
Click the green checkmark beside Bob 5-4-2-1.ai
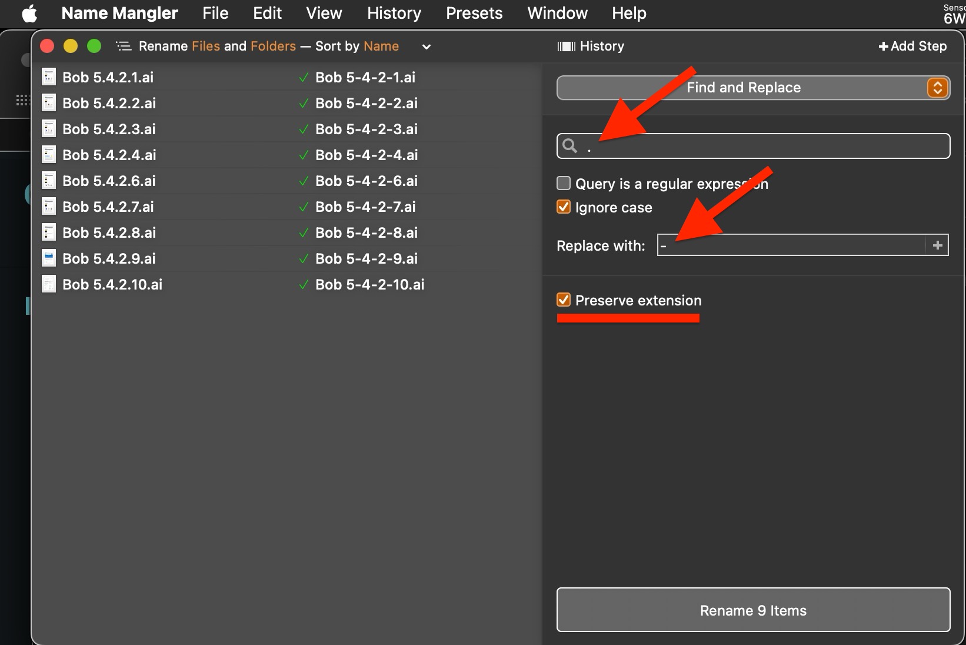click(304, 77)
